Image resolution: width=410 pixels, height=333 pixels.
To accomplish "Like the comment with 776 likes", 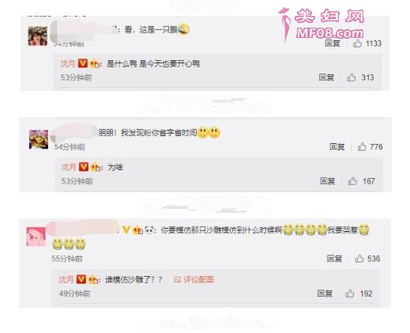I will [x=362, y=146].
